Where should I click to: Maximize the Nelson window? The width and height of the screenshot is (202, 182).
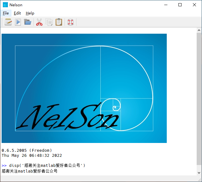pos(180,5)
